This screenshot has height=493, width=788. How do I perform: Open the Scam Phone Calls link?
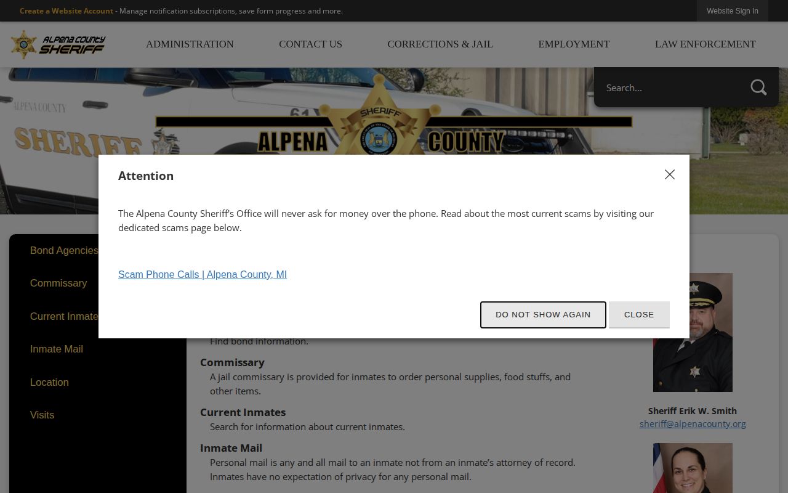point(203,274)
